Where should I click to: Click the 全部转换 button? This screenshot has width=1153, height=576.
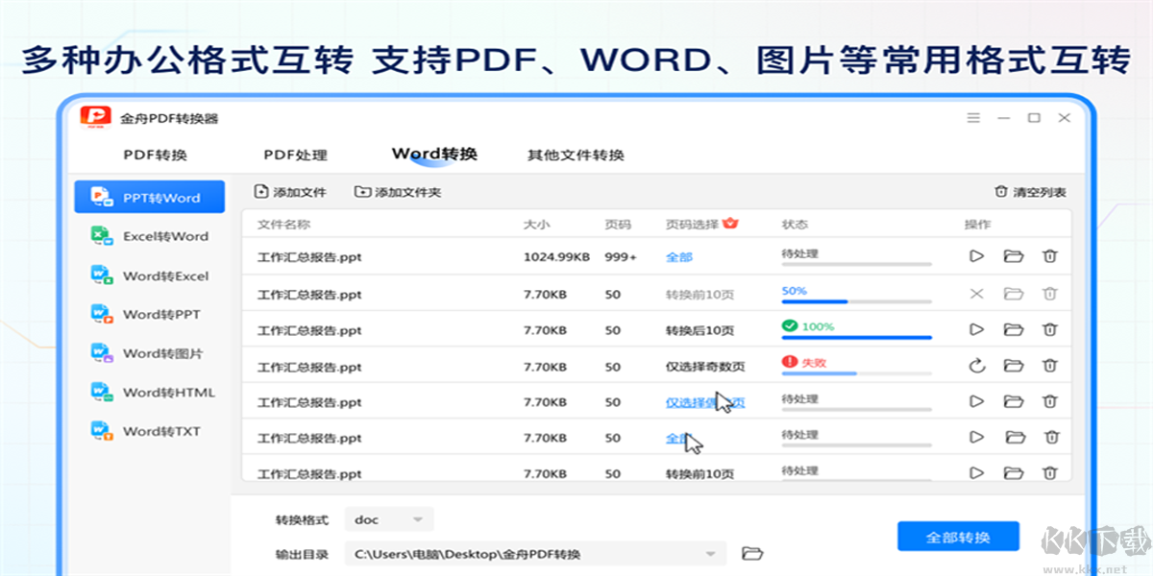pos(957,537)
